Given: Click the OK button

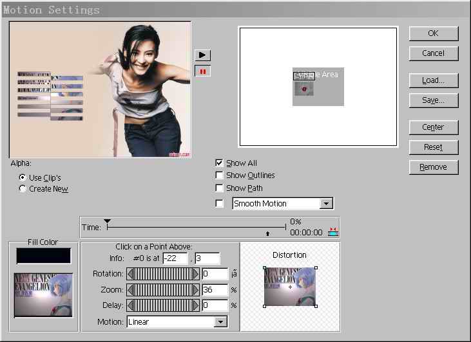Looking at the screenshot, I should (x=433, y=33).
